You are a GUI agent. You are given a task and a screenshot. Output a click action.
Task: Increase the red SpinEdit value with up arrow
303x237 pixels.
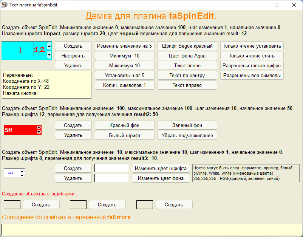(x=39, y=128)
